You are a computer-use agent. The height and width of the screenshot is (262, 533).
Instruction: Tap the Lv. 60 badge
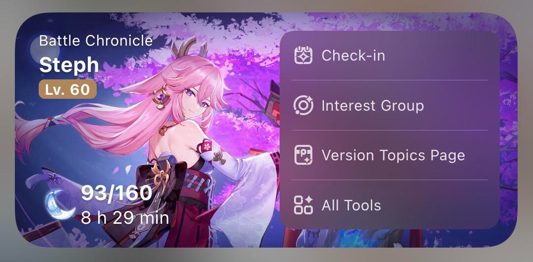[x=67, y=89]
